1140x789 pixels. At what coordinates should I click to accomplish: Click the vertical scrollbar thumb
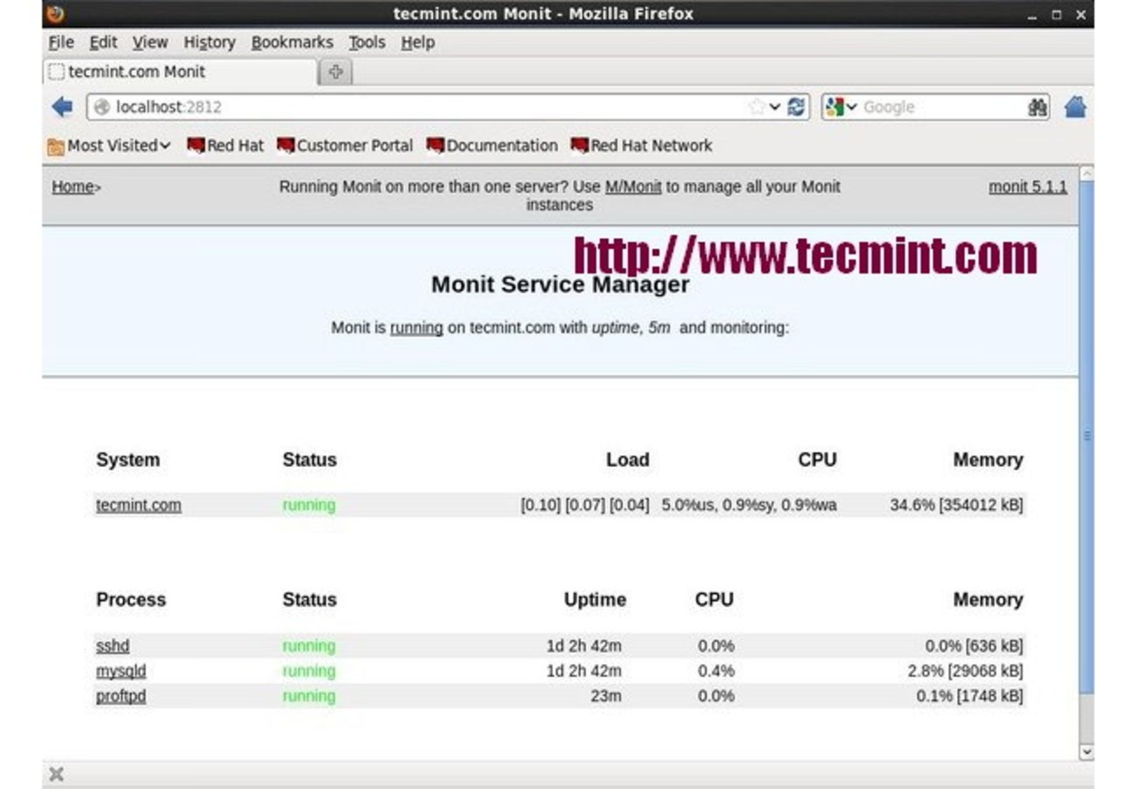tap(1087, 436)
